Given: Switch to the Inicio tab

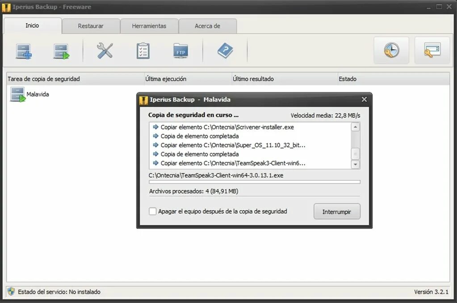Looking at the screenshot, I should 32,25.
